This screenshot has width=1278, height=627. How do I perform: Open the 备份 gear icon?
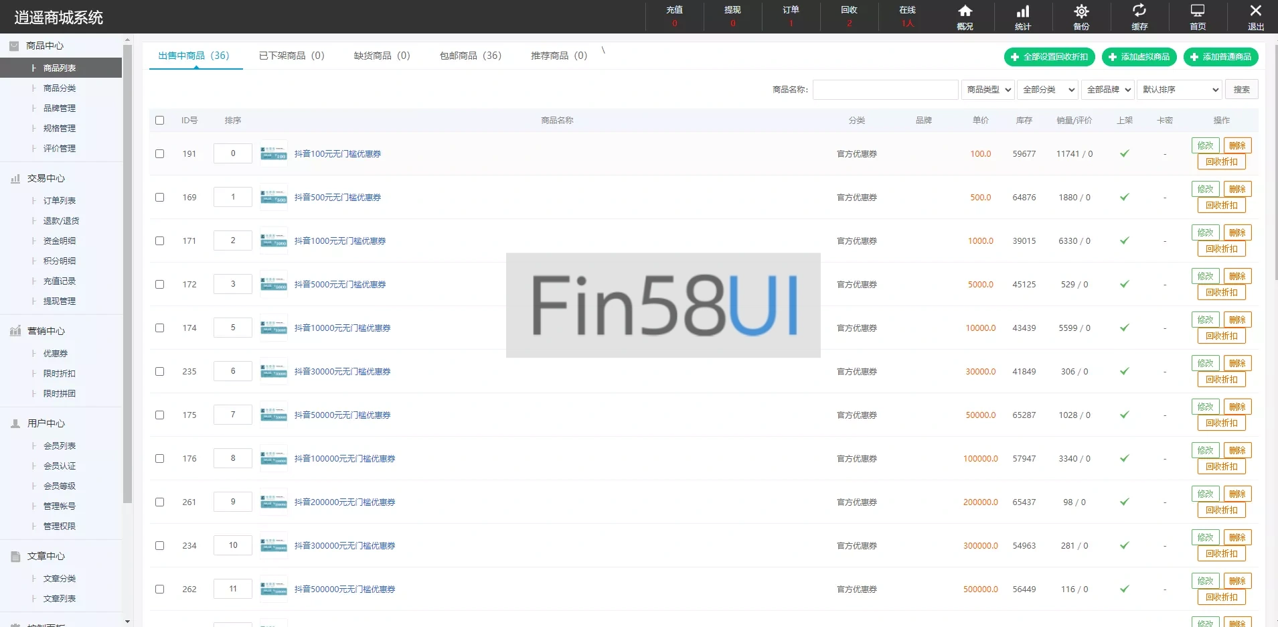tap(1081, 11)
